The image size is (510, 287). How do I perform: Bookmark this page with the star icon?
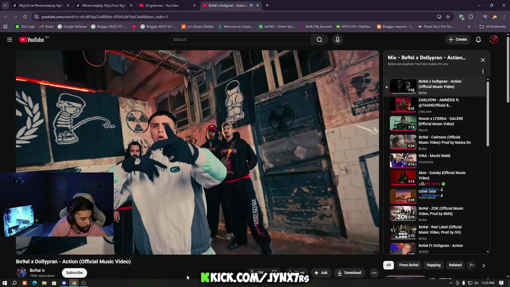point(448,17)
